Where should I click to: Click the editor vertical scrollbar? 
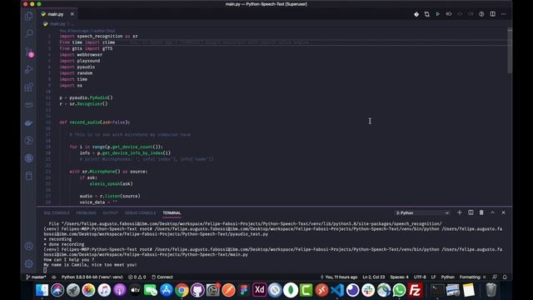tap(510, 51)
